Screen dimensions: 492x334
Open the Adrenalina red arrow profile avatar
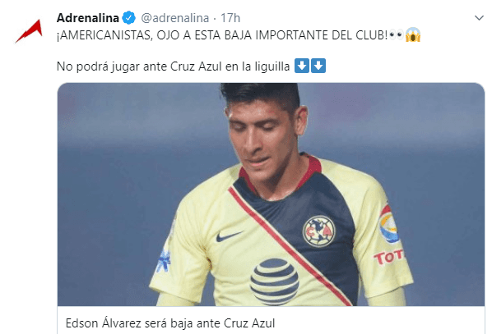point(29,31)
